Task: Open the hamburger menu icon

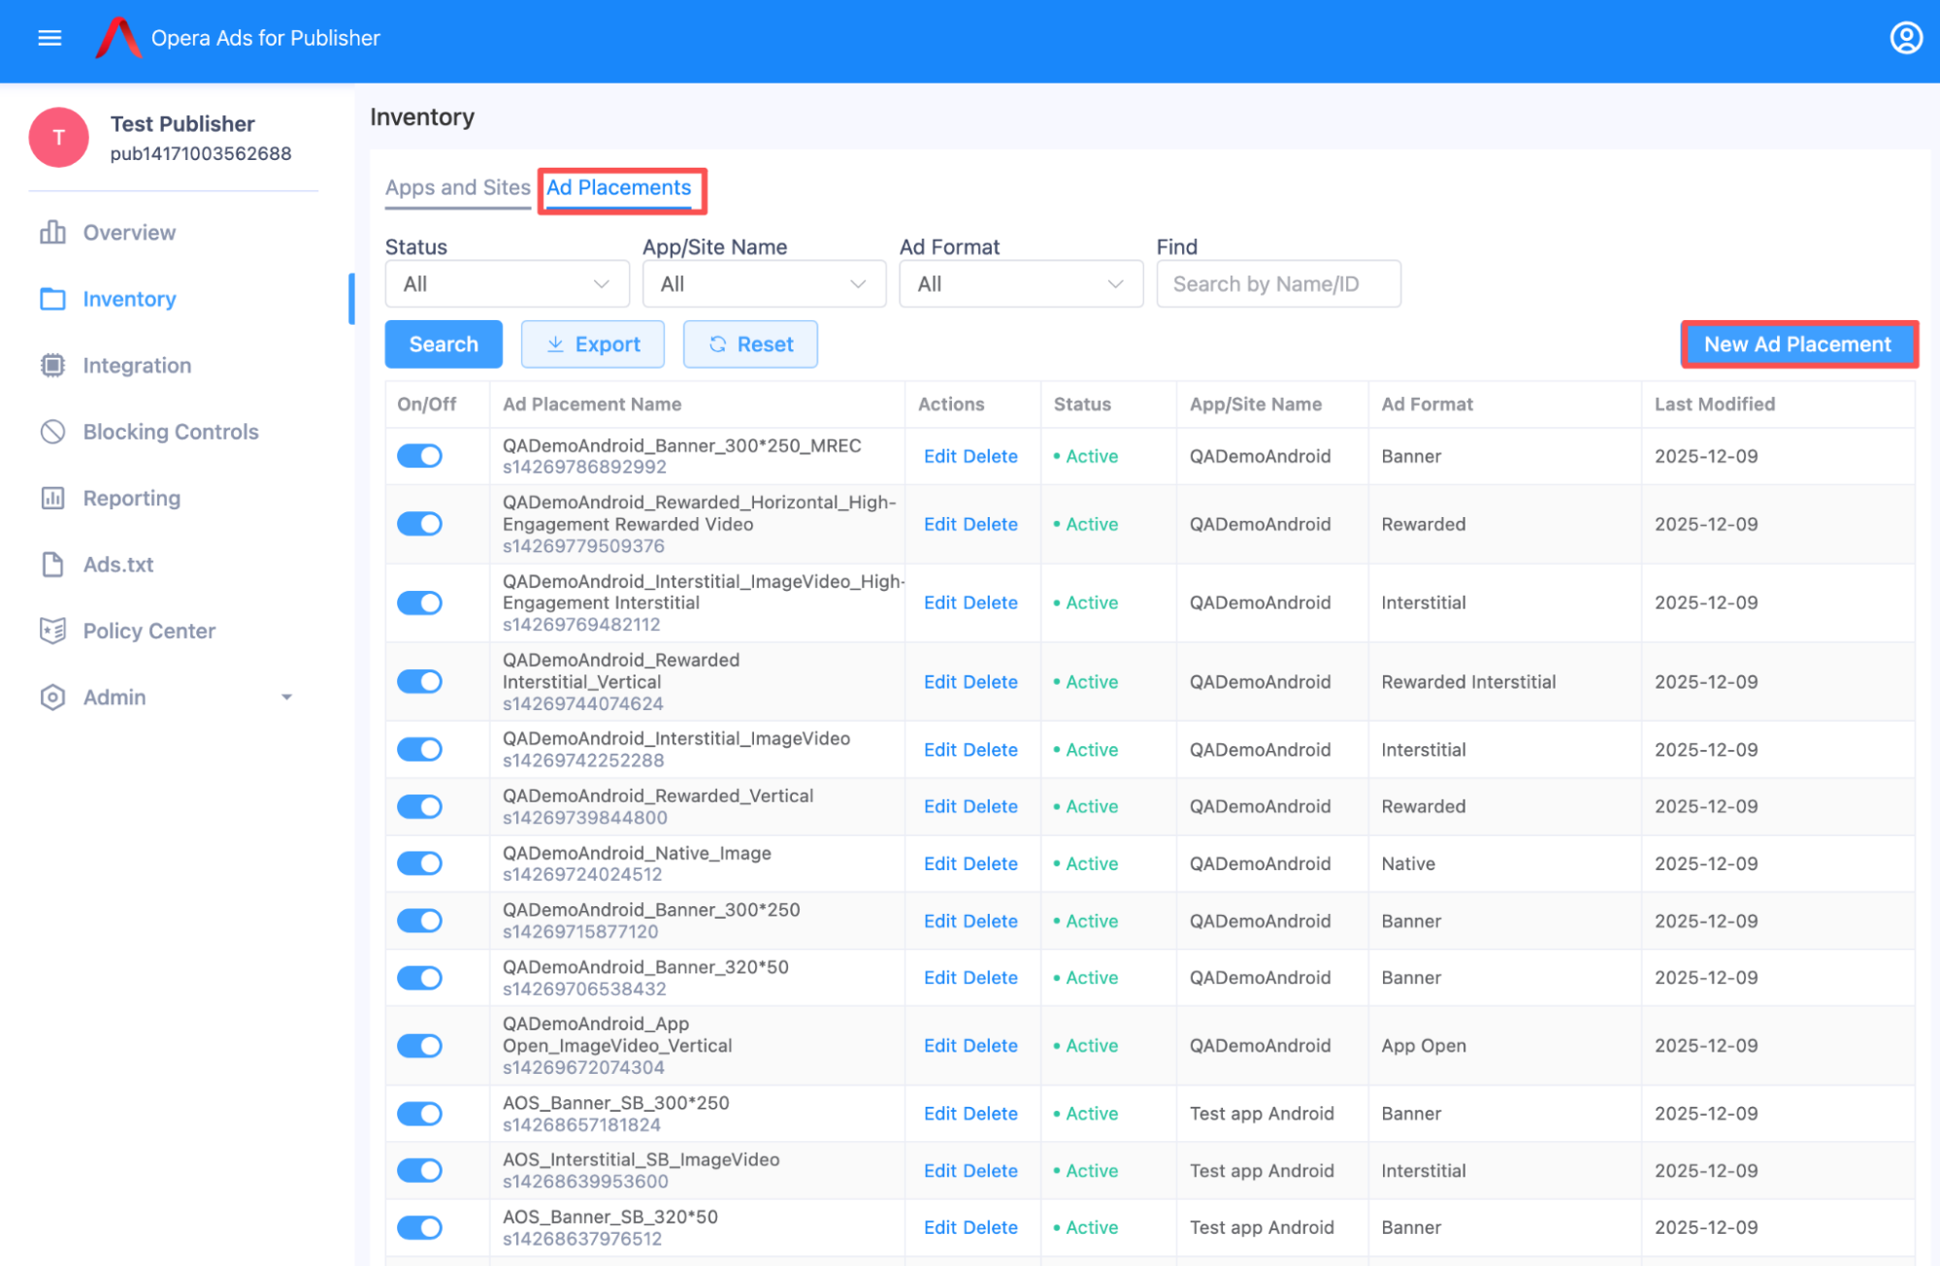Action: [x=49, y=38]
